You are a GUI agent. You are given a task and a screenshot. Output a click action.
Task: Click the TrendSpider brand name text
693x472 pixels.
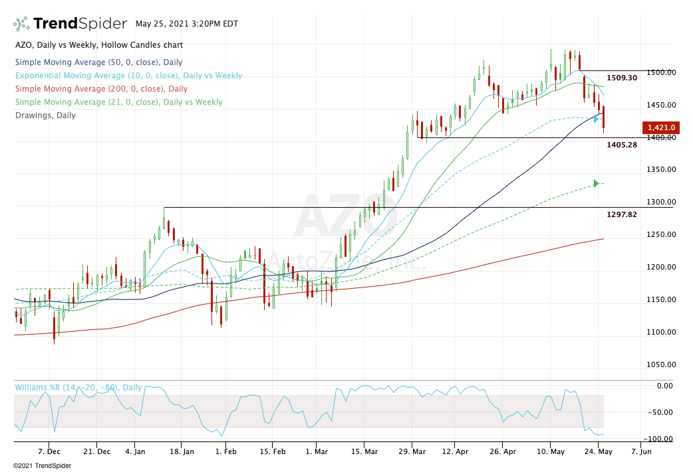[x=80, y=24]
